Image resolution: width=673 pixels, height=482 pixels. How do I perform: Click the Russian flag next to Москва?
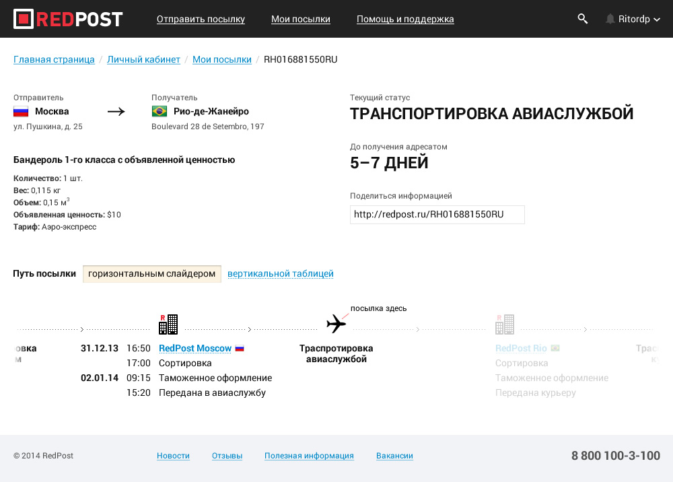pos(22,112)
